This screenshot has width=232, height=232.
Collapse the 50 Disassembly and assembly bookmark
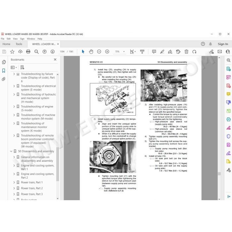point(11,151)
